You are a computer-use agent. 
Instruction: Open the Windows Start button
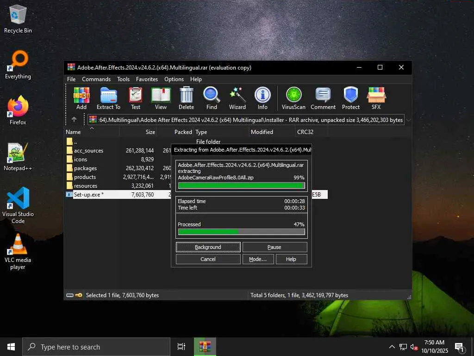click(x=11, y=347)
